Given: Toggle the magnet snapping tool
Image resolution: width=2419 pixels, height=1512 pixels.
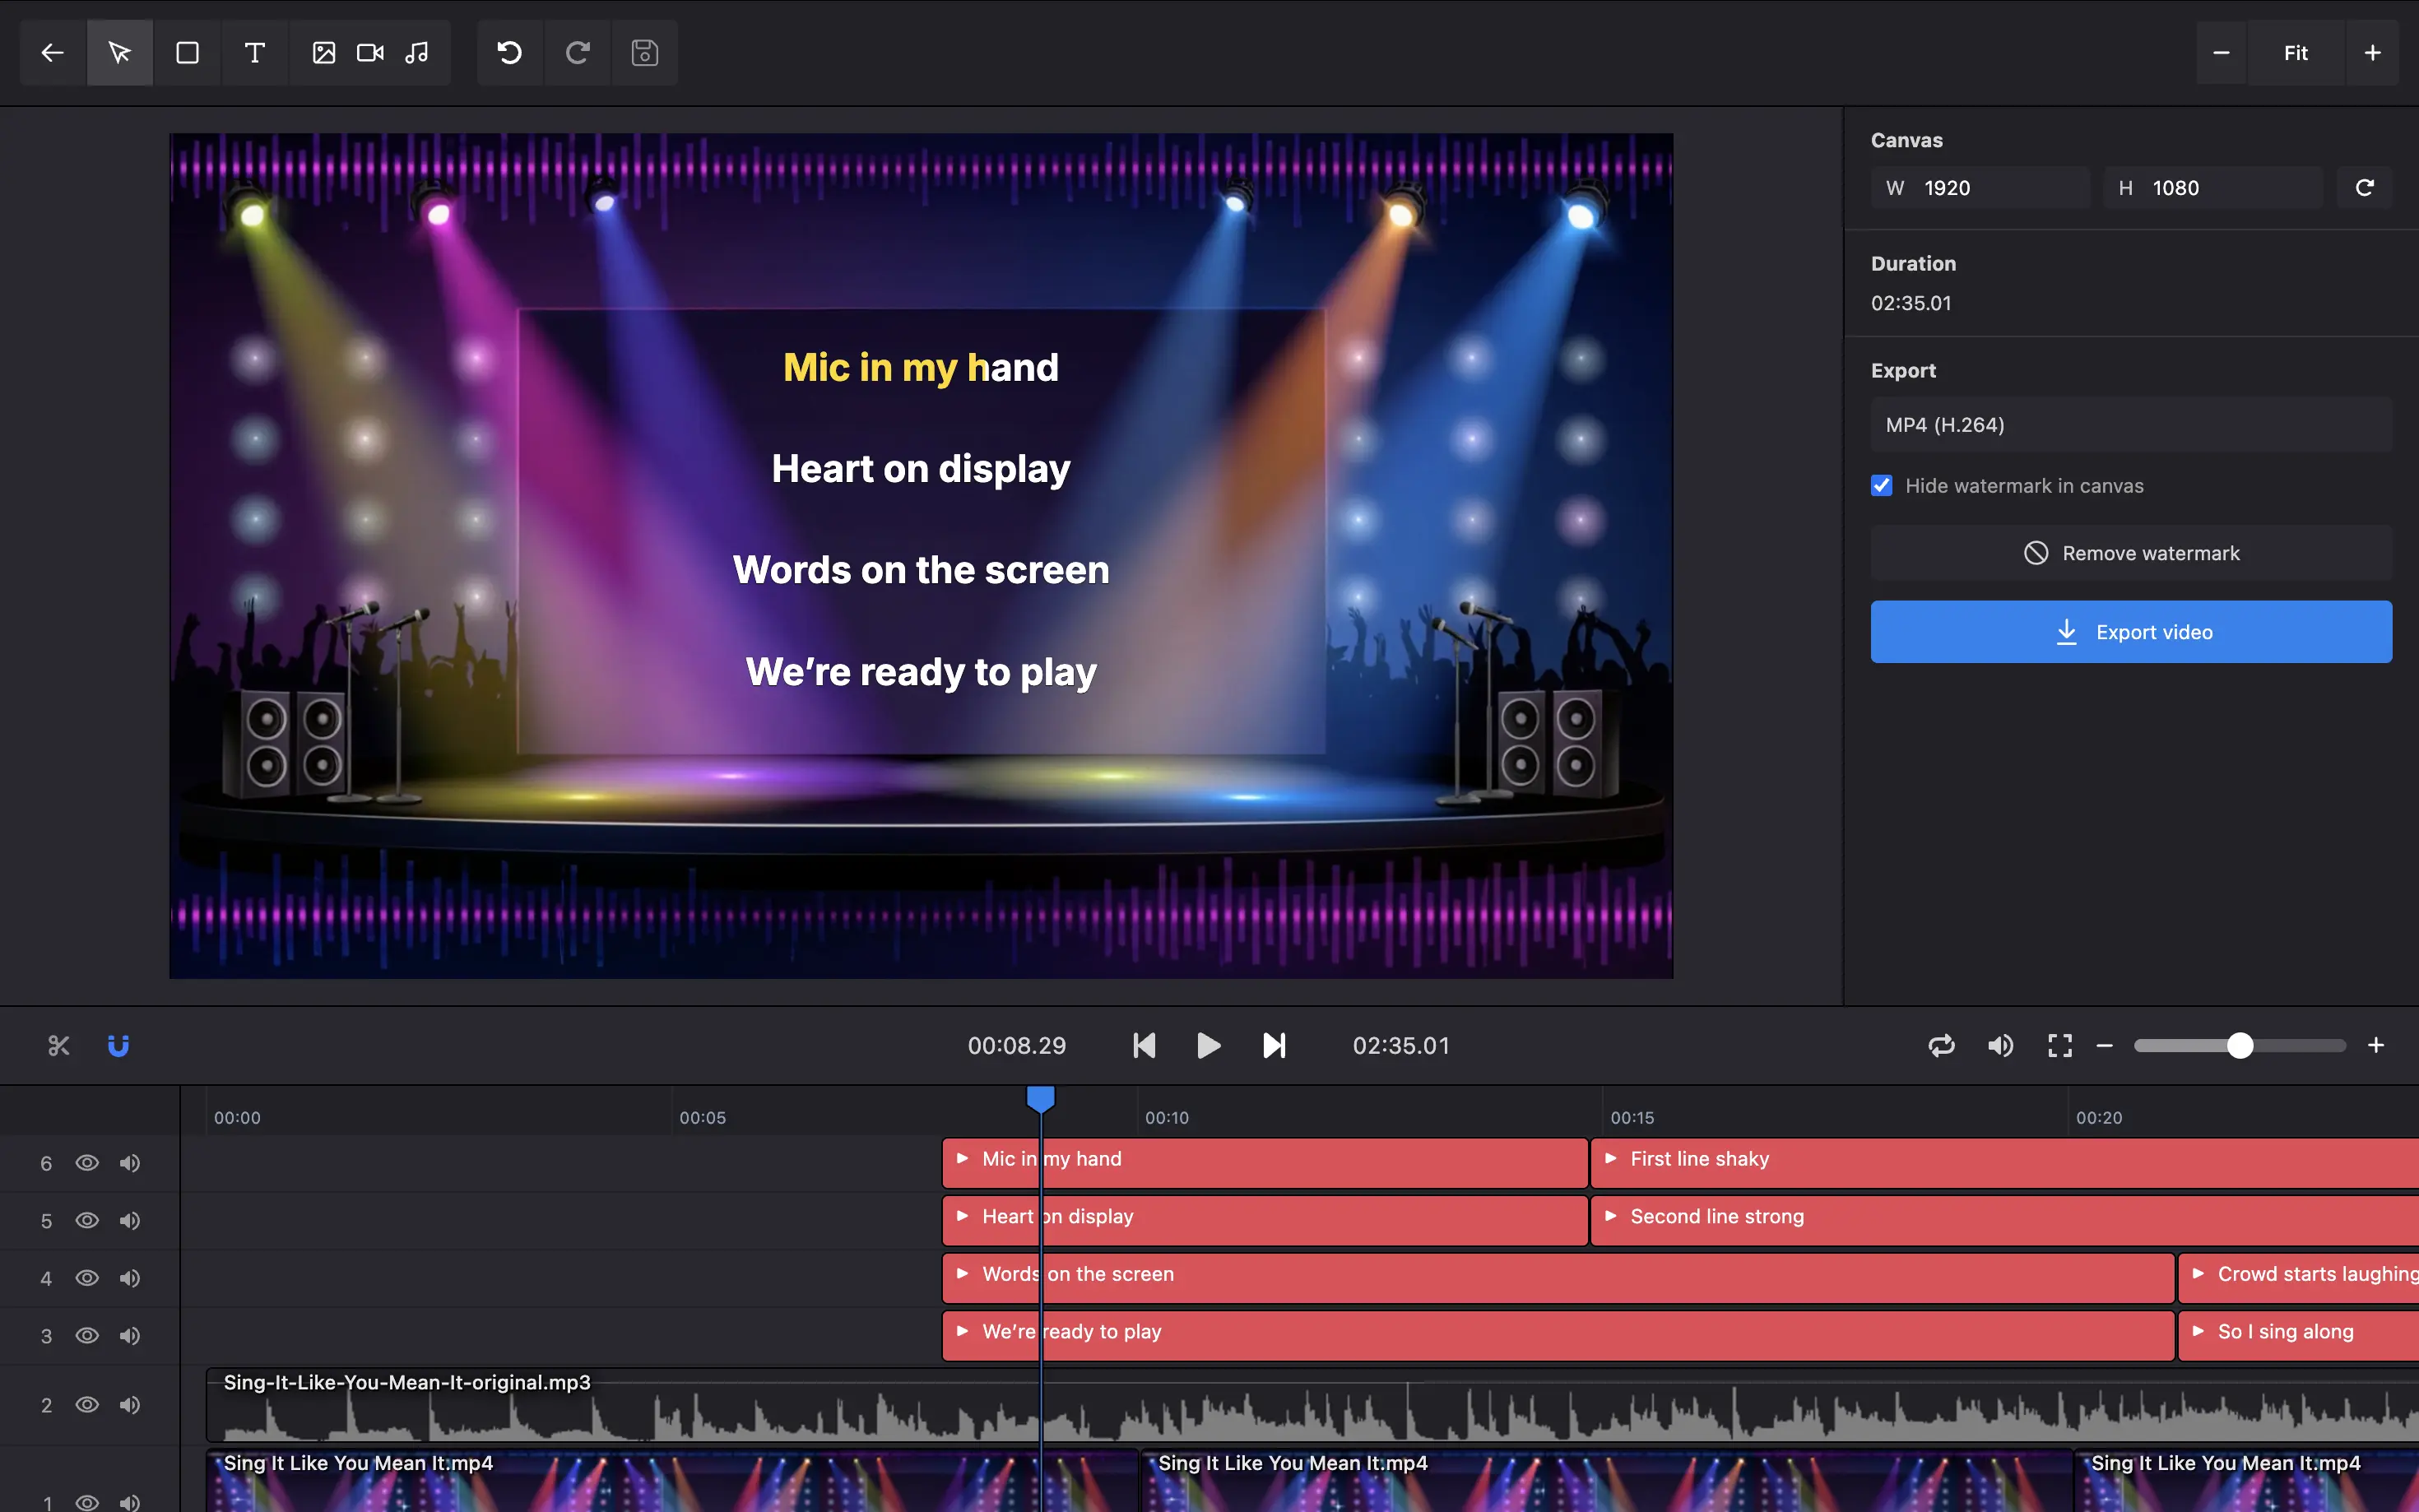Looking at the screenshot, I should 119,1045.
